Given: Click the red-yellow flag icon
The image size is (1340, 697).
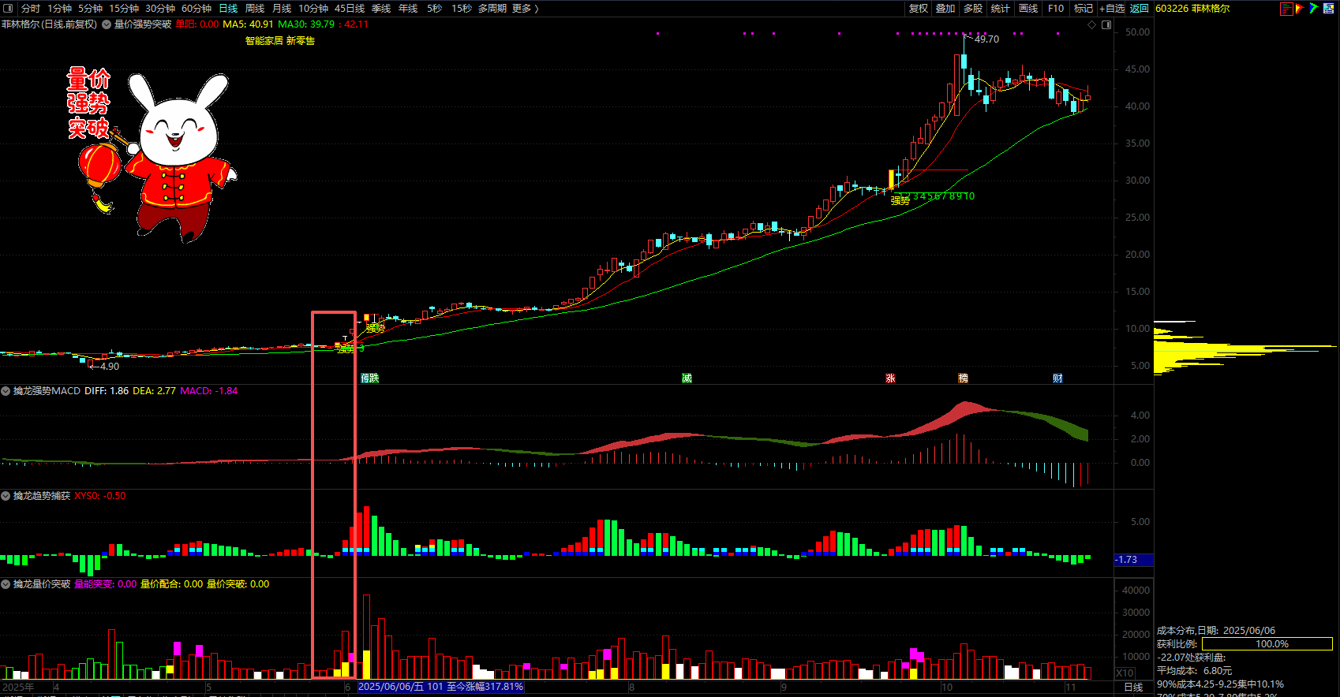Looking at the screenshot, I should 1300,9.
